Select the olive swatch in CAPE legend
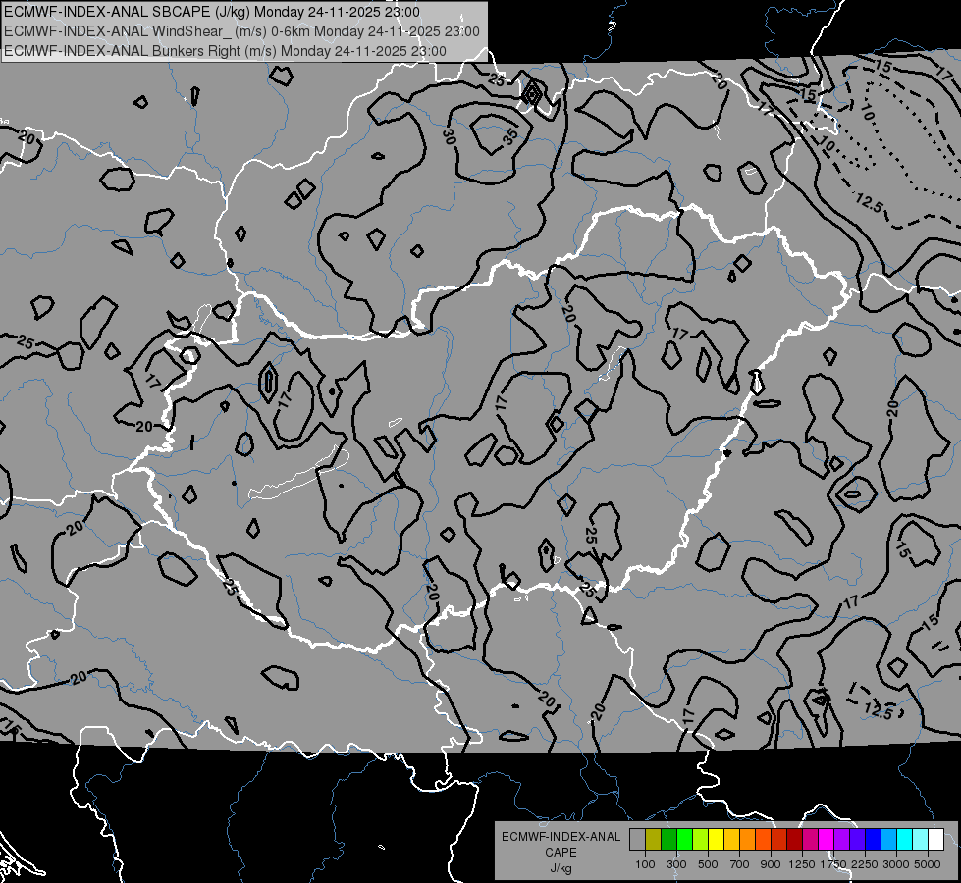 click(653, 840)
